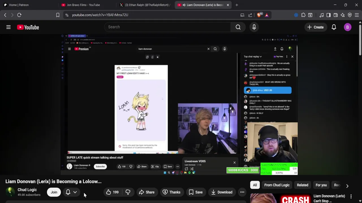362x203 pixels.
Task: Switch to Ethan Ralph X tab
Action: (x=145, y=5)
